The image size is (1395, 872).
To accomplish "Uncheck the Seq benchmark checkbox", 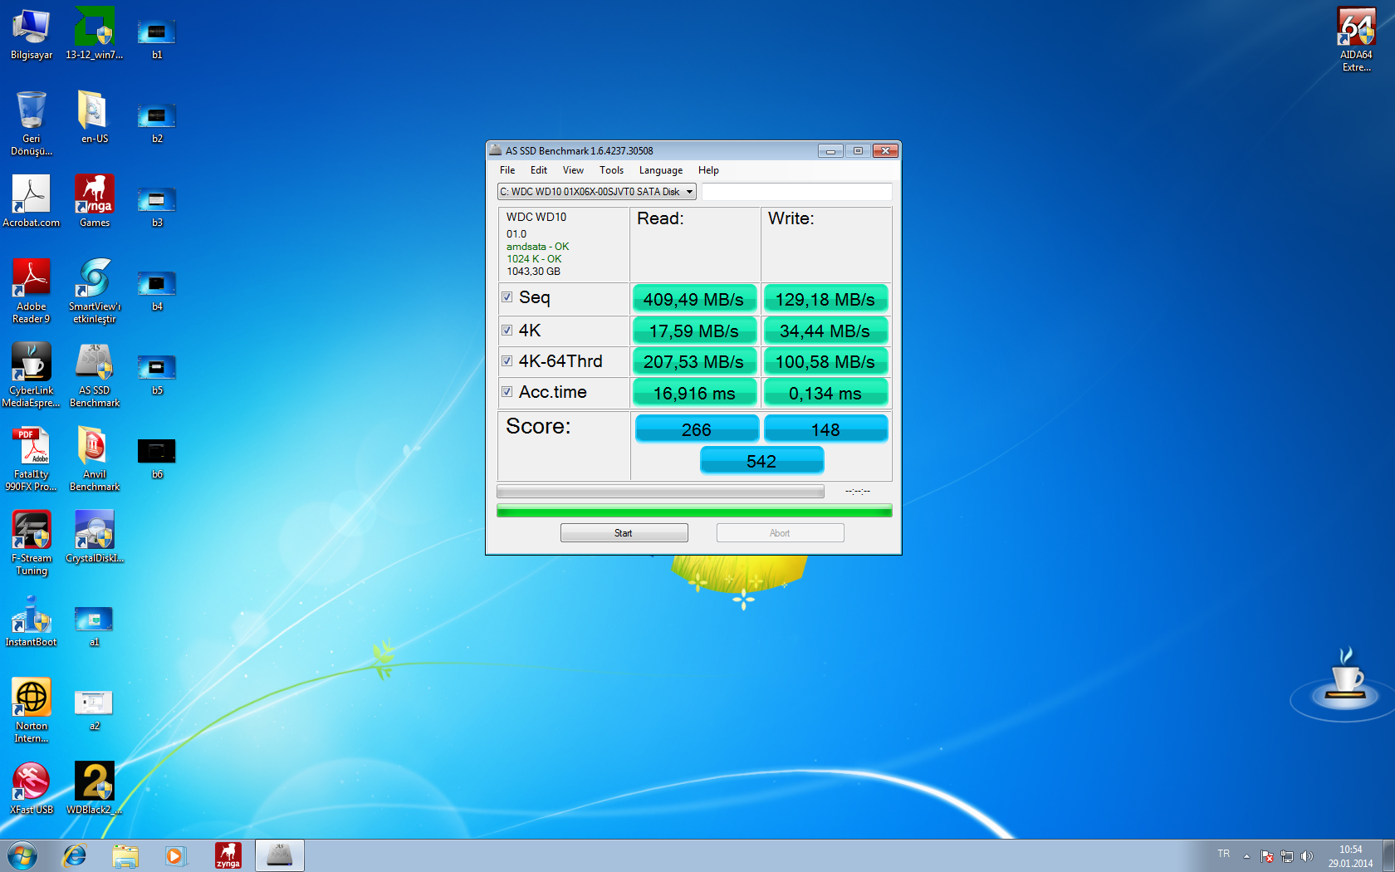I will point(507,297).
